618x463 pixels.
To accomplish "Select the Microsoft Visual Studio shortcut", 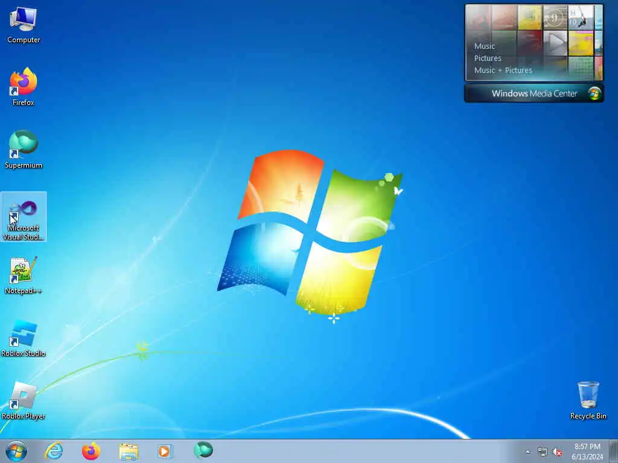I will (x=24, y=216).
